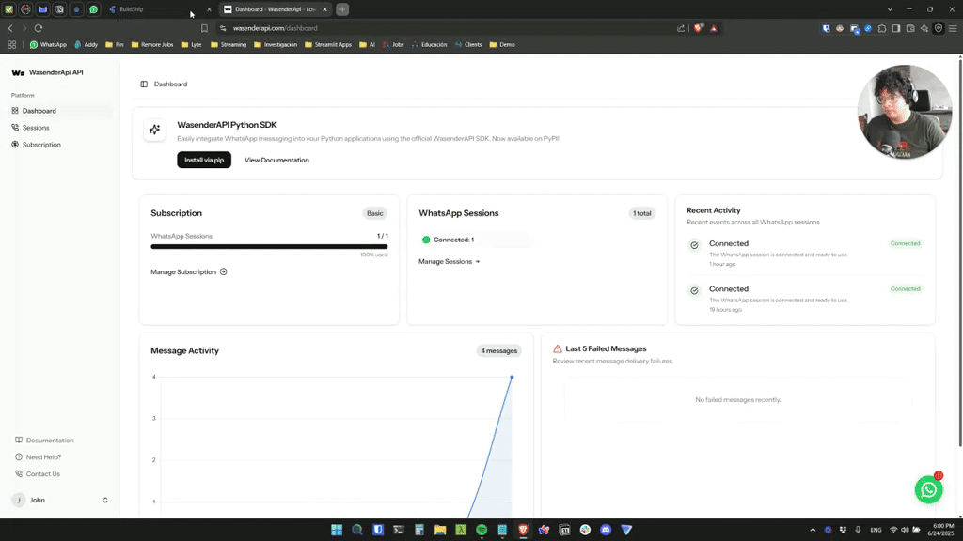The image size is (963, 541).
Task: Expand the Remore Jobs bookmark folder
Action: 152,45
